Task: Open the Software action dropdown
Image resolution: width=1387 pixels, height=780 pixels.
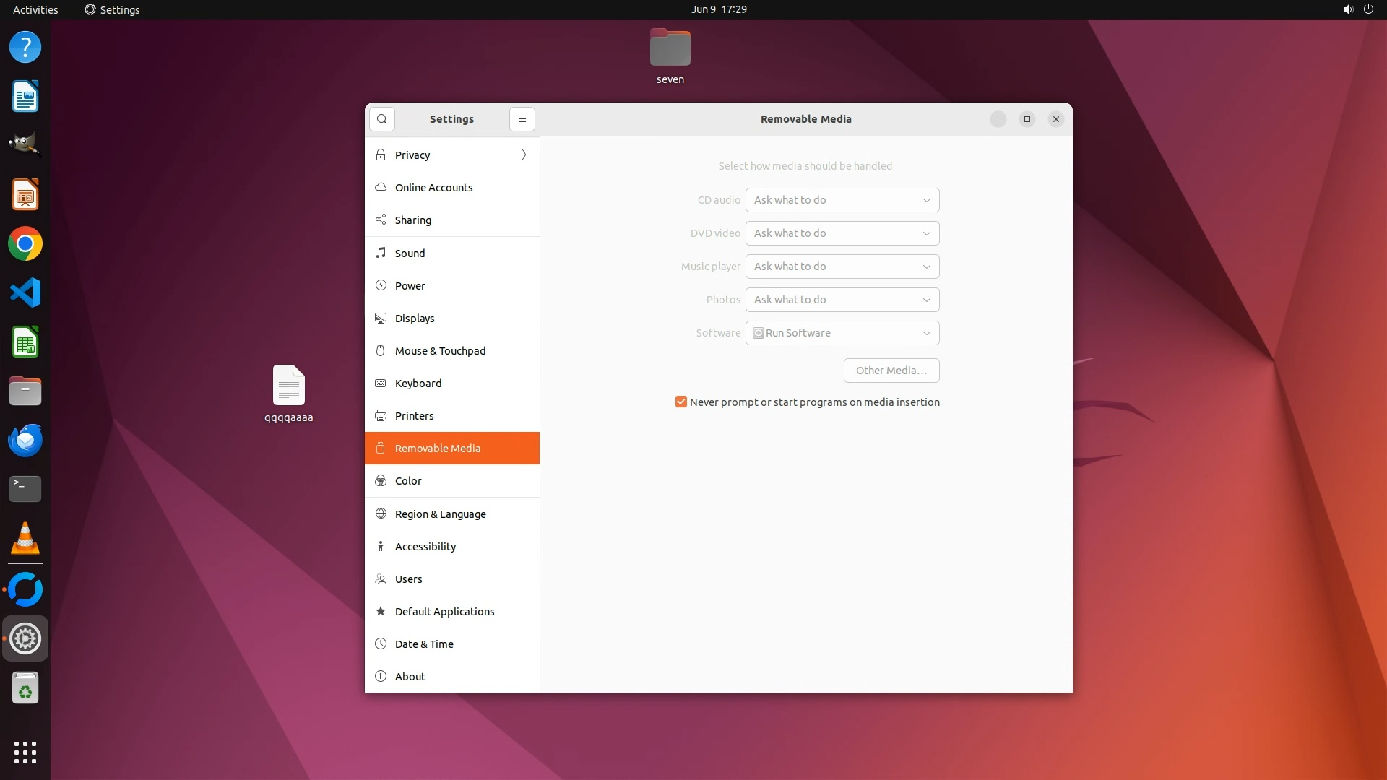Action: pyautogui.click(x=842, y=333)
